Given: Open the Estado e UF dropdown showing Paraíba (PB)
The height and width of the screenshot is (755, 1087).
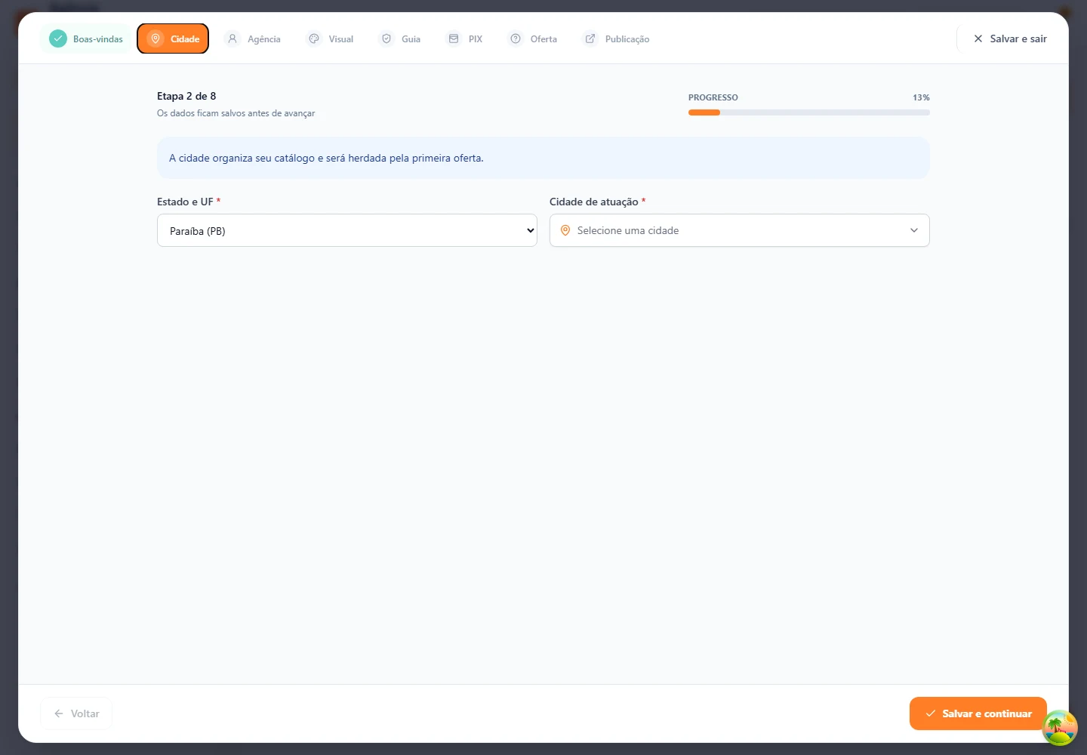Looking at the screenshot, I should (x=347, y=230).
